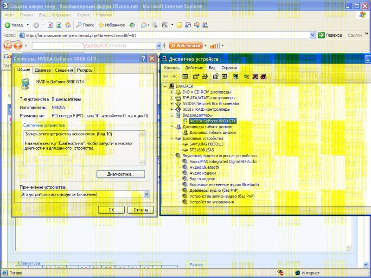Image resolution: width=371 pixels, height=278 pixels.
Task: Click inside the Yahoo search input field
Action: [x=94, y=45]
